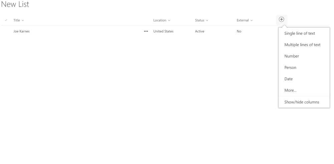This screenshot has height=164, width=334.
Task: Choose Single line of text column type
Action: (x=299, y=33)
